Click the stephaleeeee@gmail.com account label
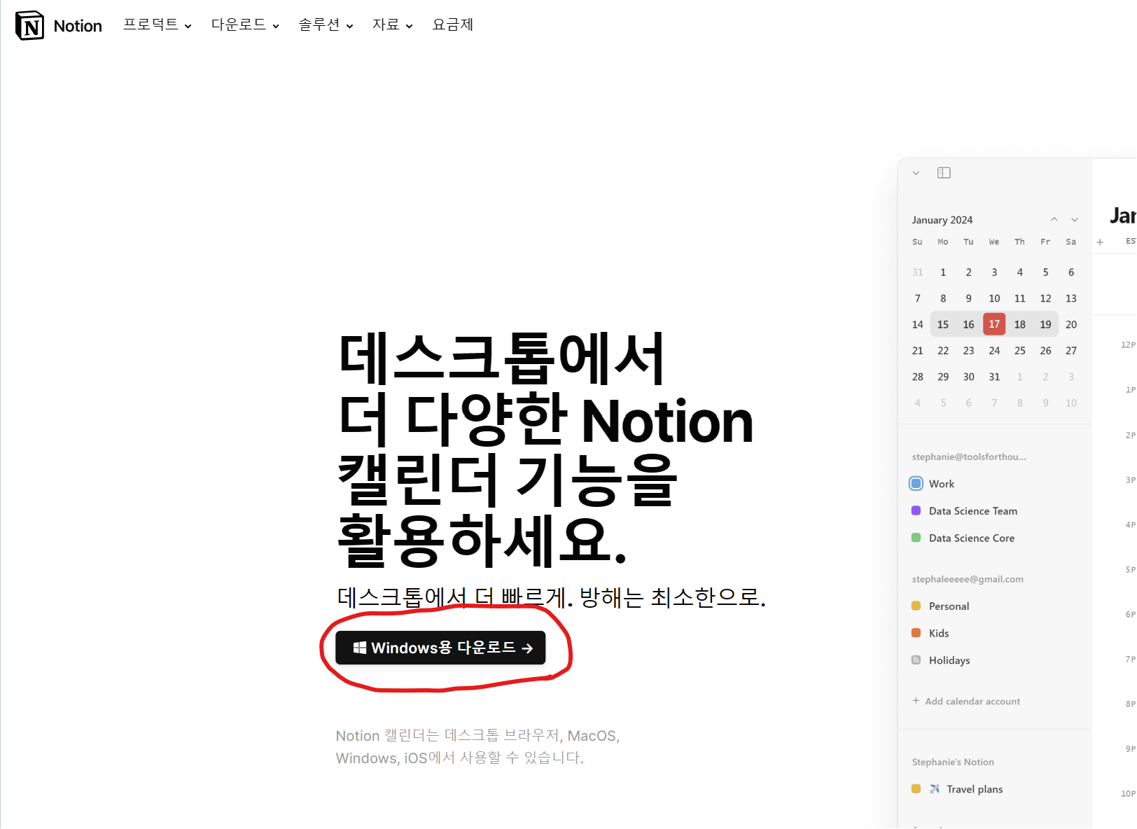 point(968,580)
